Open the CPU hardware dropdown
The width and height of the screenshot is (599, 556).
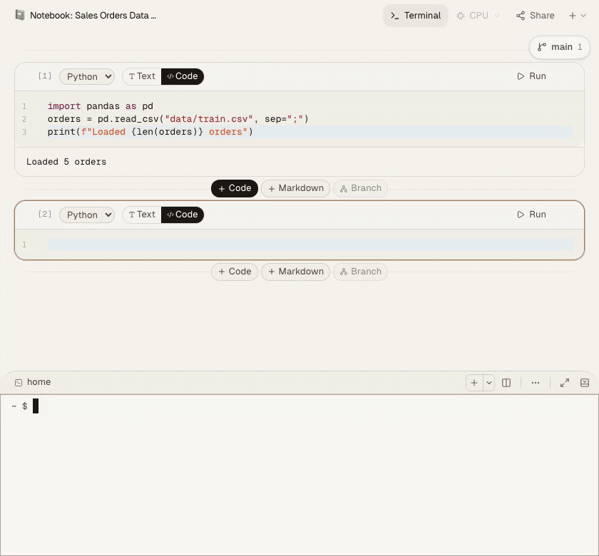[x=478, y=16]
